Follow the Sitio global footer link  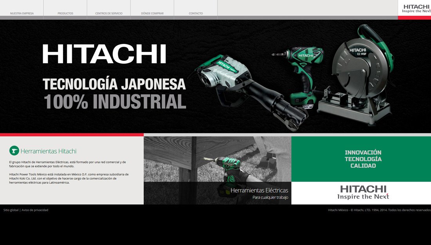click(x=11, y=210)
